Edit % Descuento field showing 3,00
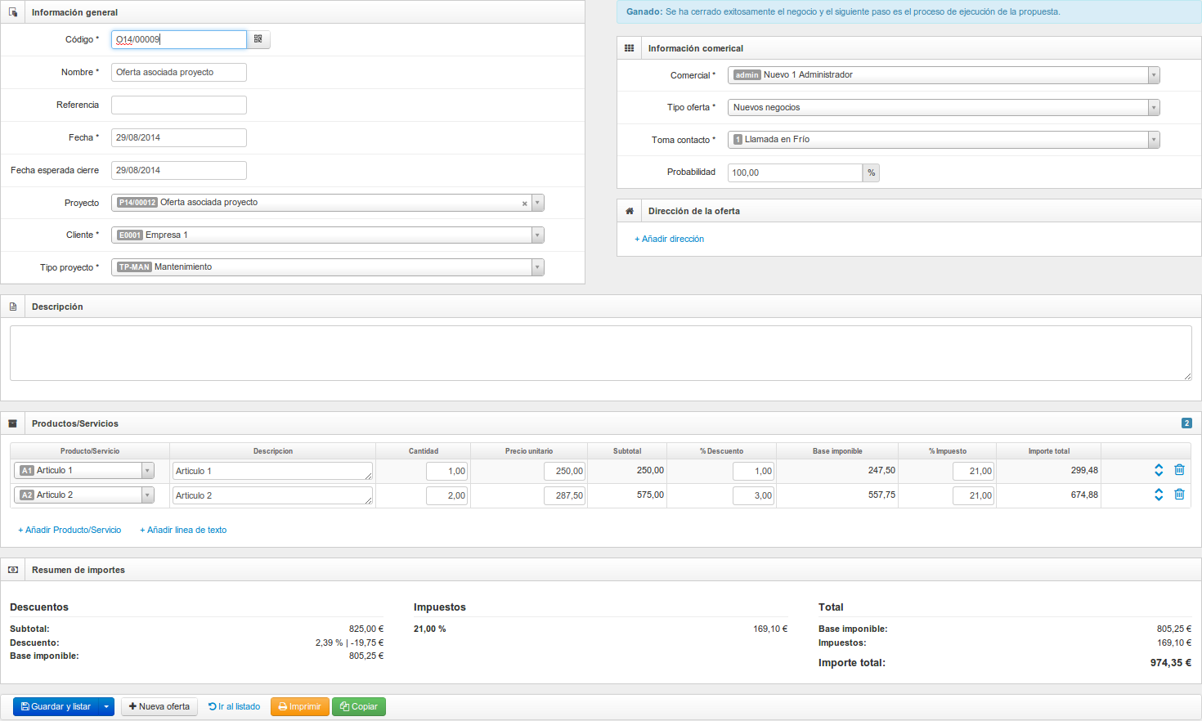 point(753,495)
